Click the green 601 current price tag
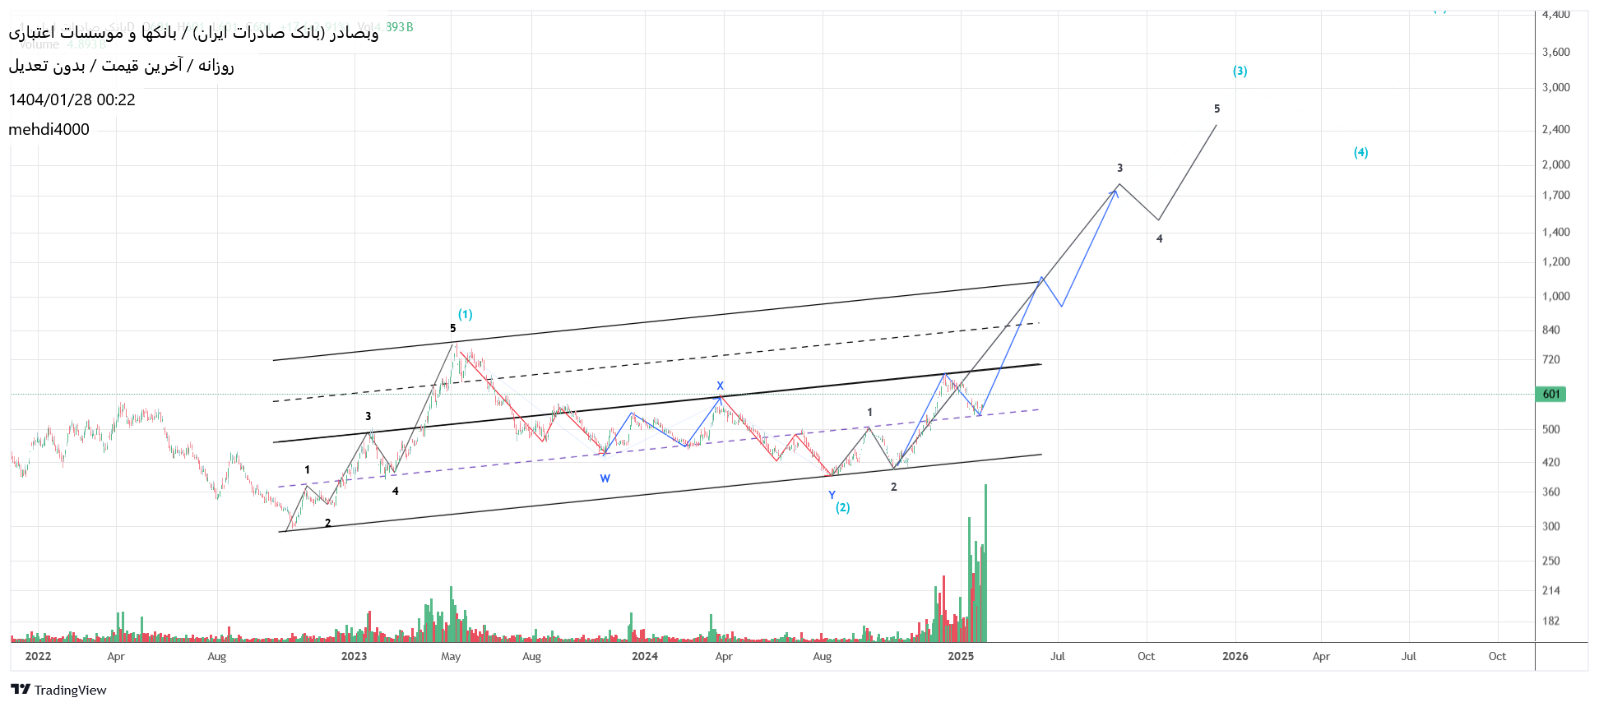1599x707 pixels. click(1550, 395)
